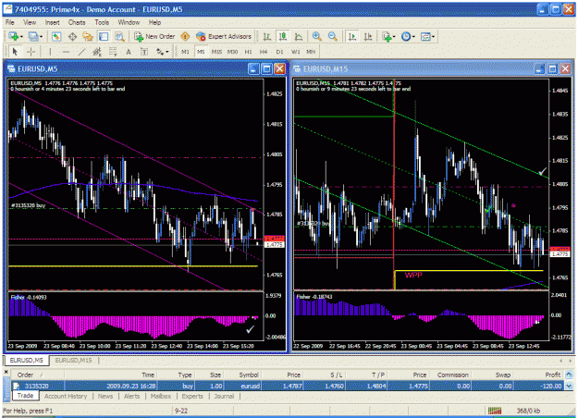The width and height of the screenshot is (578, 418).
Task: Click the 1.4804 take profit cell
Action: coord(375,386)
